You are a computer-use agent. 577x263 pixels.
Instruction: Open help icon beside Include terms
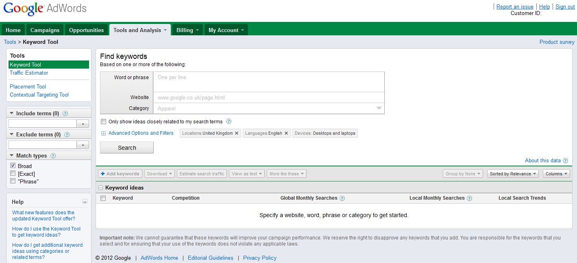click(65, 114)
